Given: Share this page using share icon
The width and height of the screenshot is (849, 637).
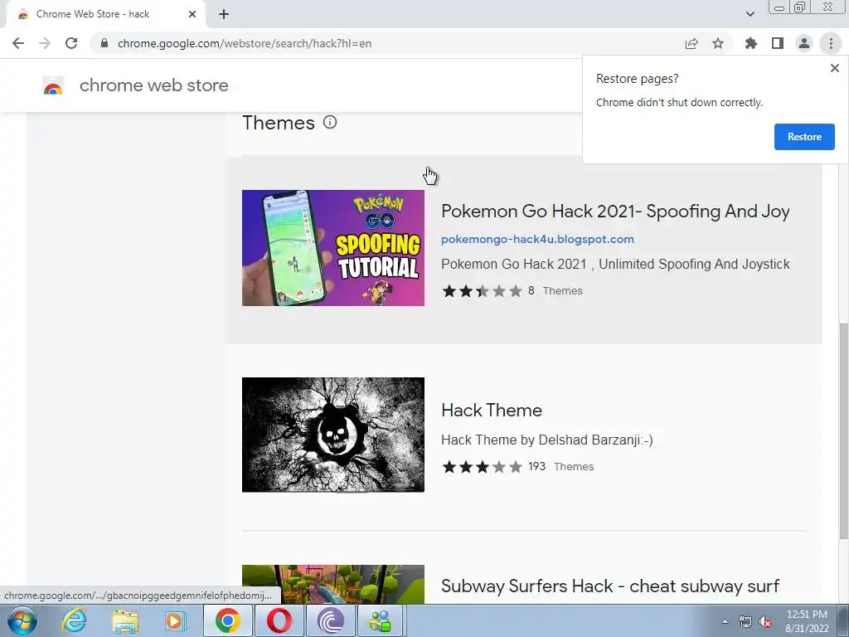Looking at the screenshot, I should pos(691,43).
